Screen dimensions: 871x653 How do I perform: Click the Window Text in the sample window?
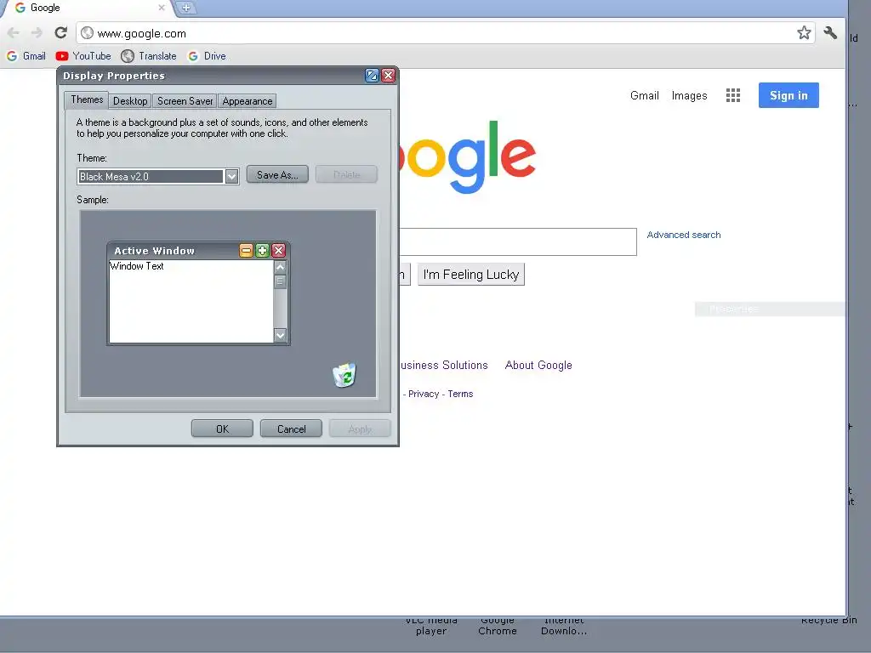point(137,266)
